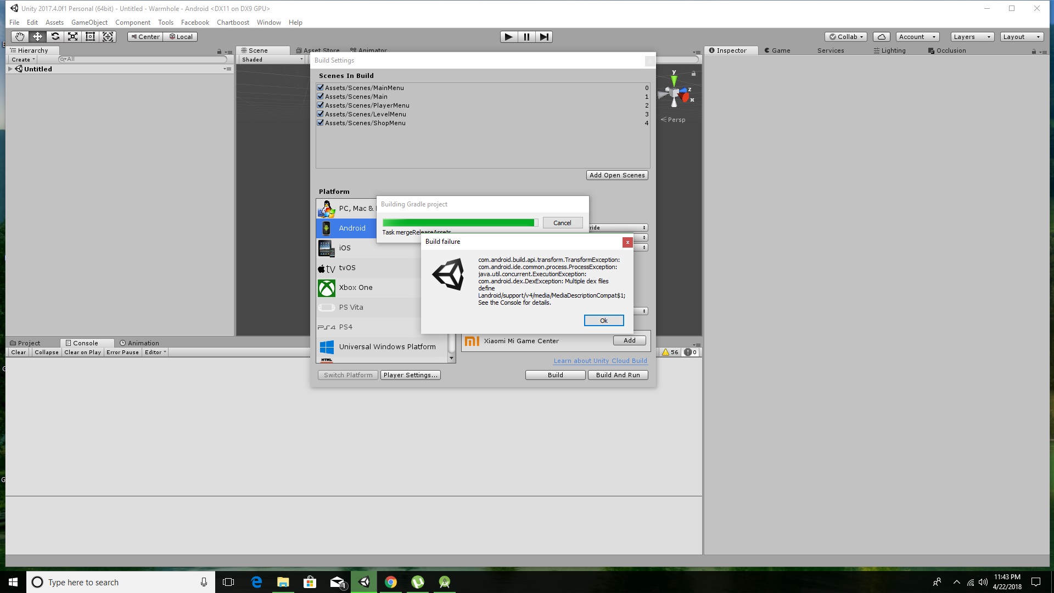Viewport: 1054px width, 593px height.
Task: Open the GameObject menu
Action: (89, 23)
